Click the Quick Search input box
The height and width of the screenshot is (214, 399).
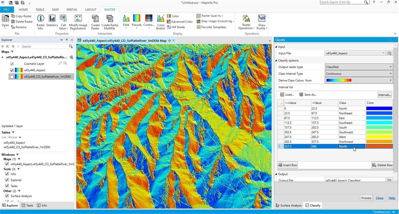(x=342, y=2)
